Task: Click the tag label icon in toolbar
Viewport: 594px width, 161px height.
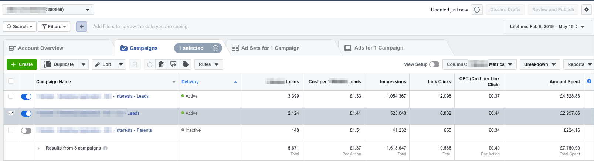Action: point(186,64)
